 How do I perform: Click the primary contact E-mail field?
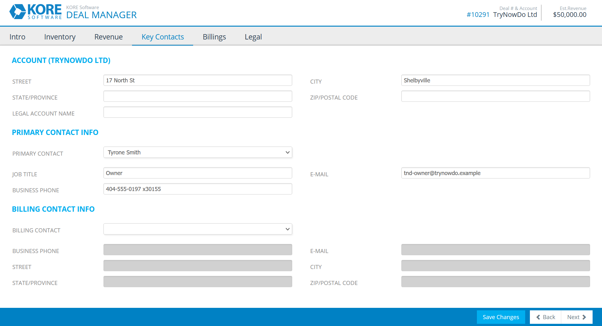(x=496, y=173)
